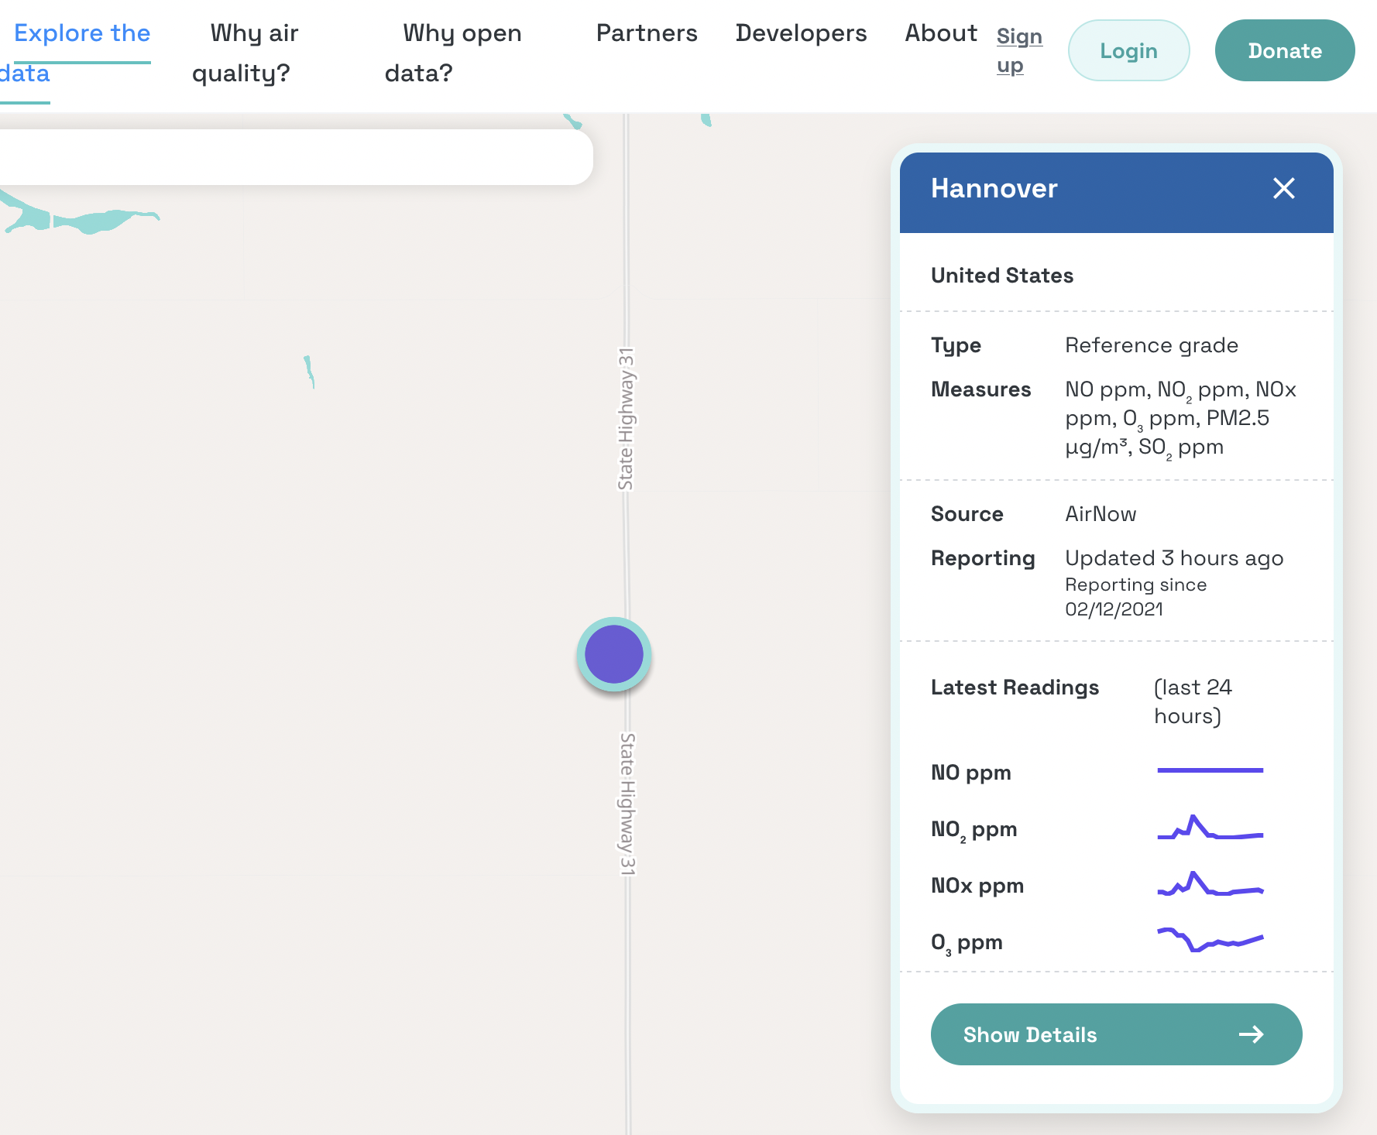The height and width of the screenshot is (1135, 1377).
Task: Click the NO₂ ppm reading label
Action: (x=974, y=830)
